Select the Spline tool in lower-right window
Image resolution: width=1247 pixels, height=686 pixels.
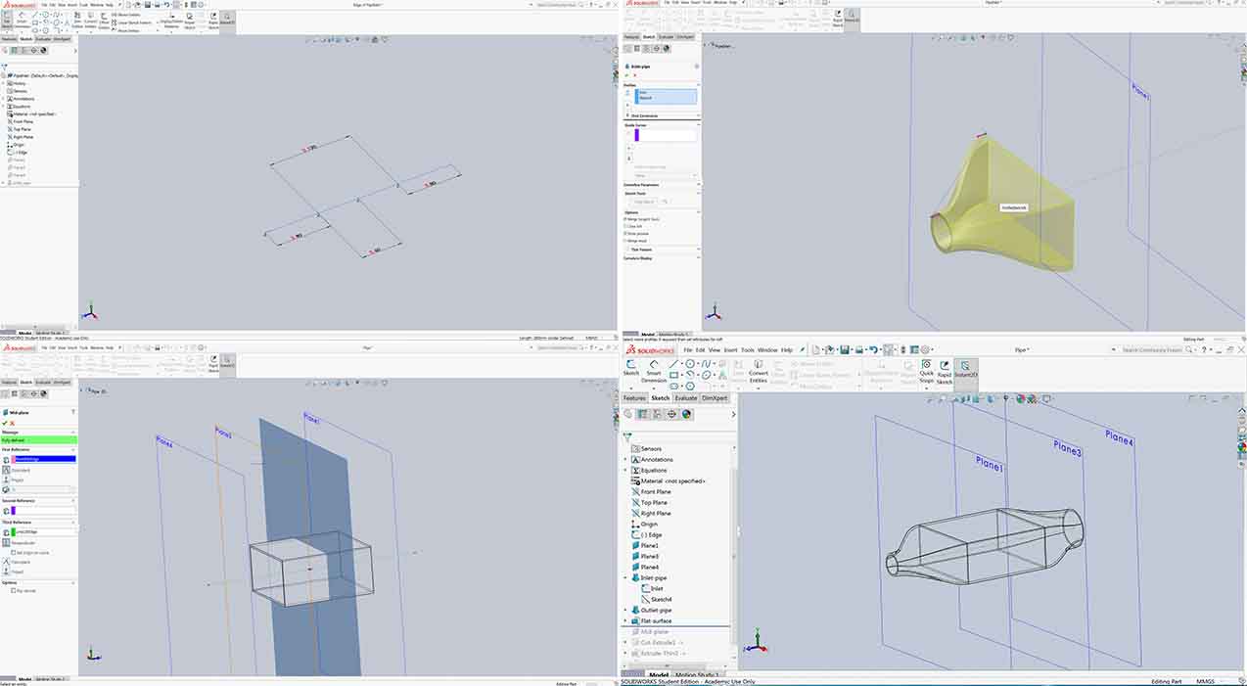click(706, 363)
